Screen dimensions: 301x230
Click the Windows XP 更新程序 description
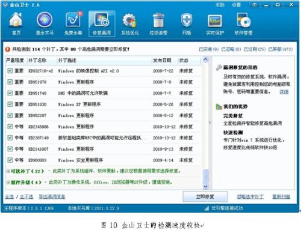click(x=79, y=104)
